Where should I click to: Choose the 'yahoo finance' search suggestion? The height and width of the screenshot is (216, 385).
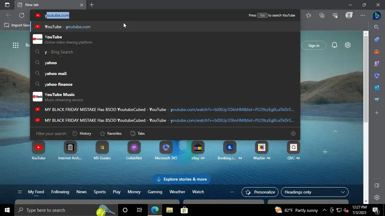(x=165, y=84)
